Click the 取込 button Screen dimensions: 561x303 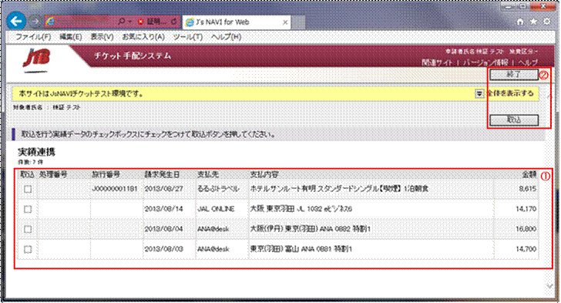tap(514, 120)
